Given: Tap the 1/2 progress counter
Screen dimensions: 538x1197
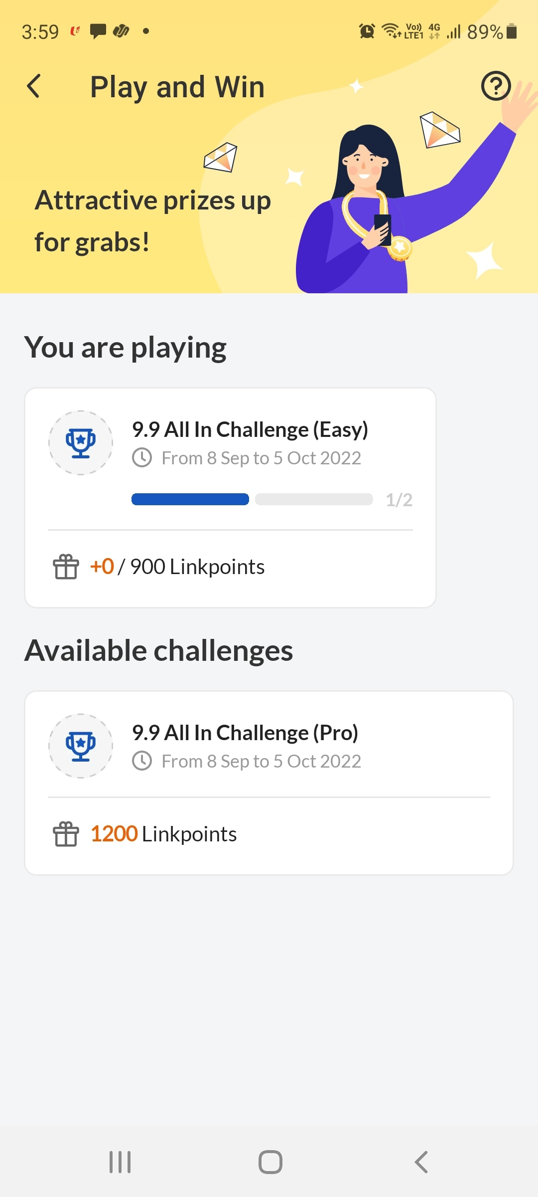Looking at the screenshot, I should [x=399, y=500].
